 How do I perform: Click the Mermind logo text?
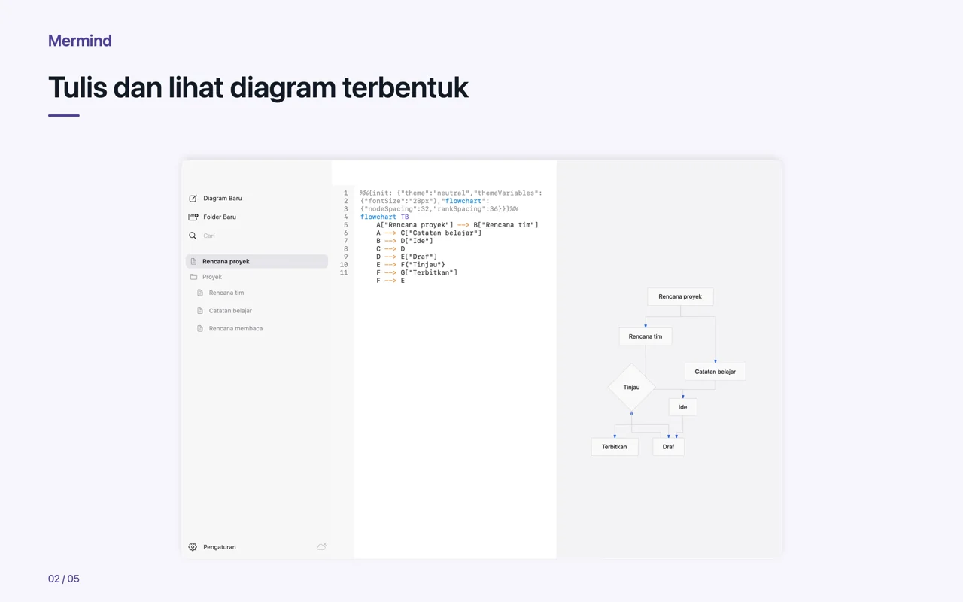(80, 41)
